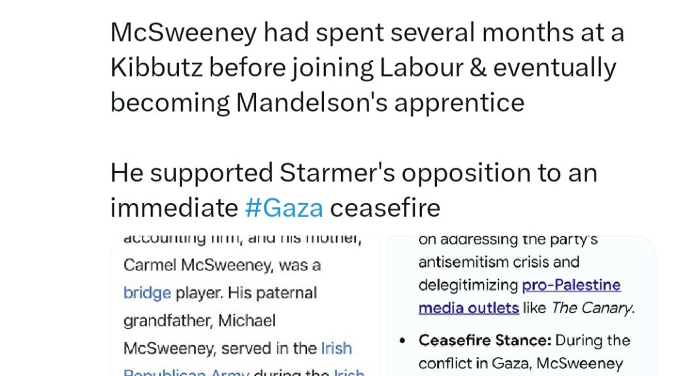The width and height of the screenshot is (678, 376).
Task: Click the 'grandfather, Michael' text in the left image
Action: coord(199,321)
